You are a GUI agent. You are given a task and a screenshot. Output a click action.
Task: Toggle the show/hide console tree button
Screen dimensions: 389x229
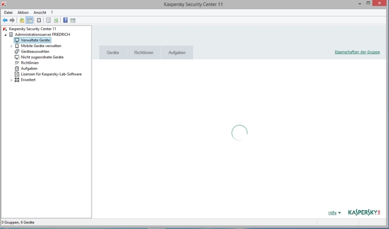pos(29,20)
